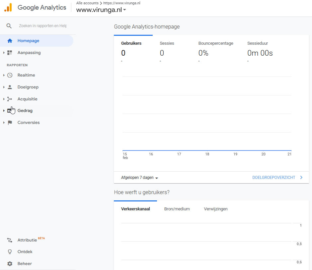Image resolution: width=312 pixels, height=270 pixels.
Task: Expand the Acquisitie reports
Action: pyautogui.click(x=4, y=99)
